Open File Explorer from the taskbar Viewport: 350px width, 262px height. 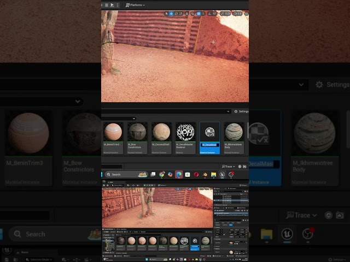214,175
